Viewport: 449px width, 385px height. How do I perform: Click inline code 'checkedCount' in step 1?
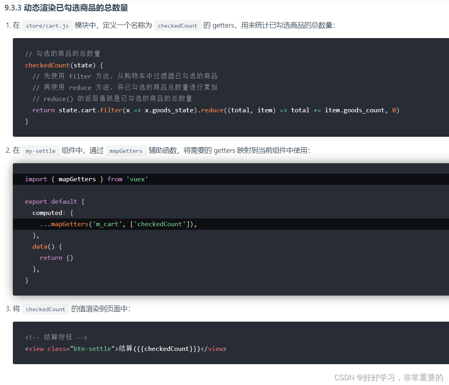point(178,26)
